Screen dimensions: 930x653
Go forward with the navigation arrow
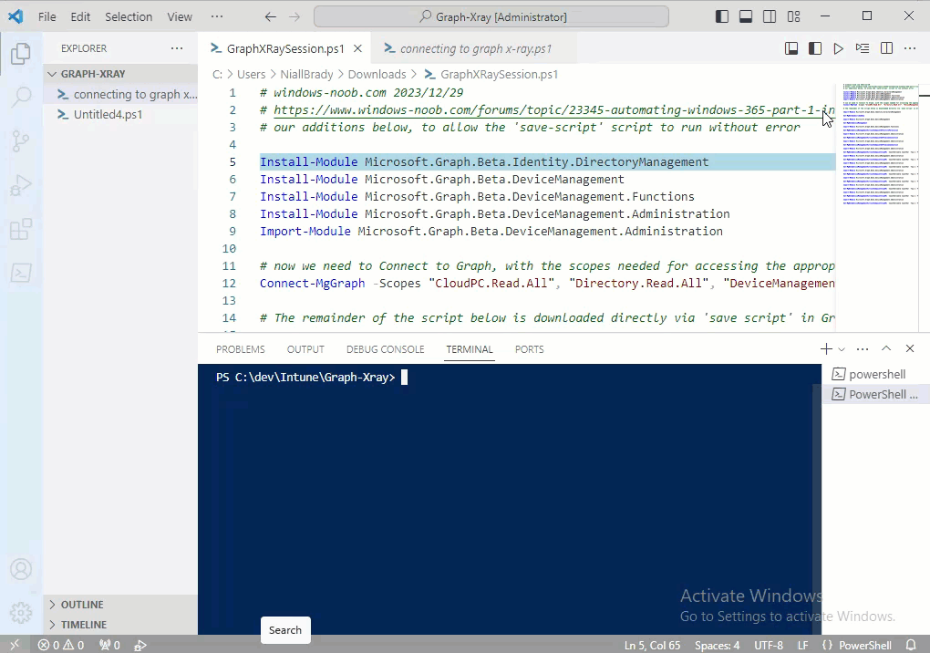click(294, 17)
